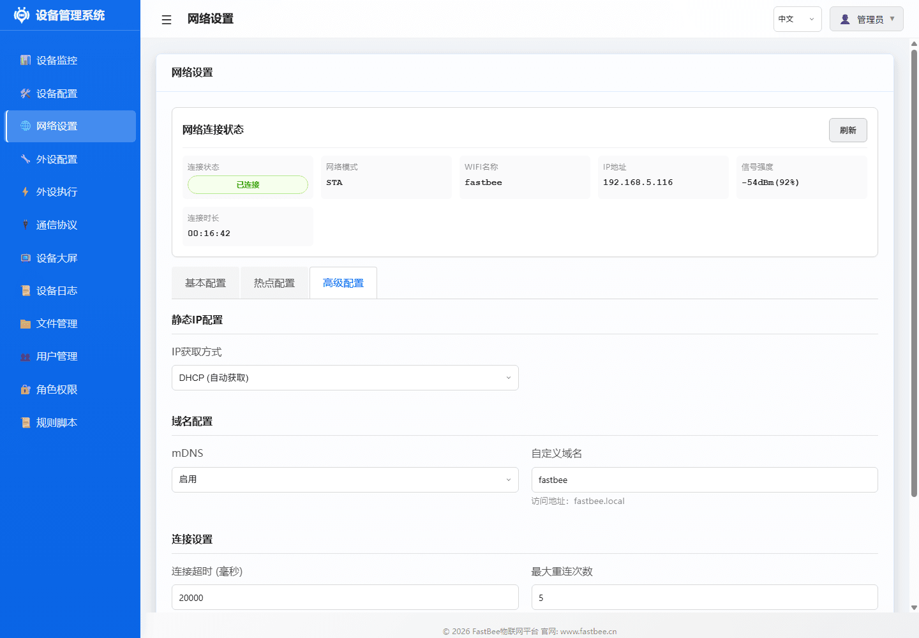919x638 pixels.
Task: Open the IP获取方式 DHCP dropdown
Action: tap(345, 378)
